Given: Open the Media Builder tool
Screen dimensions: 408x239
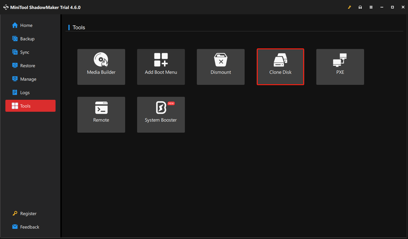Looking at the screenshot, I should (101, 67).
